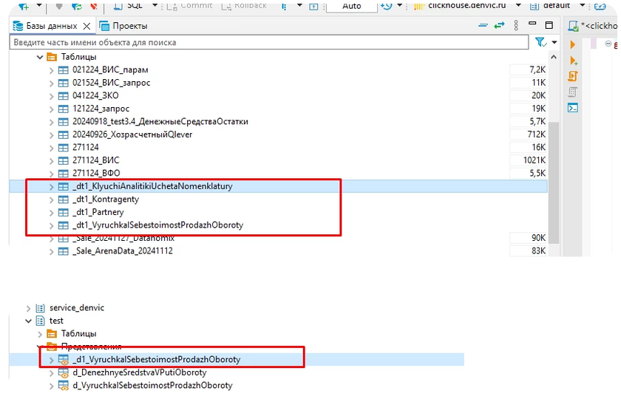Image resolution: width=621 pixels, height=399 pixels.
Task: Expand table 271124_ВИС
Action: [52, 160]
